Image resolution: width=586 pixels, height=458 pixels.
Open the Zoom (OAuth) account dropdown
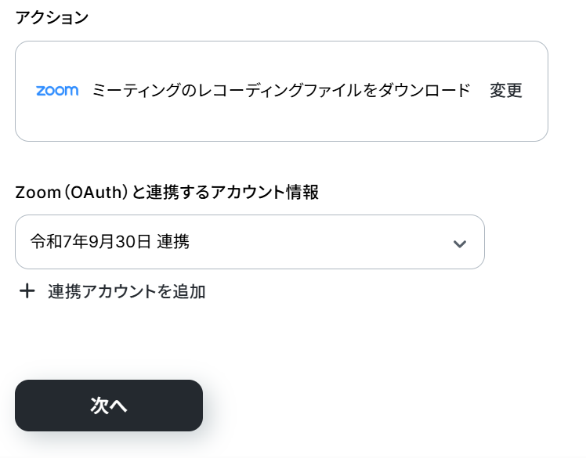[x=250, y=242]
